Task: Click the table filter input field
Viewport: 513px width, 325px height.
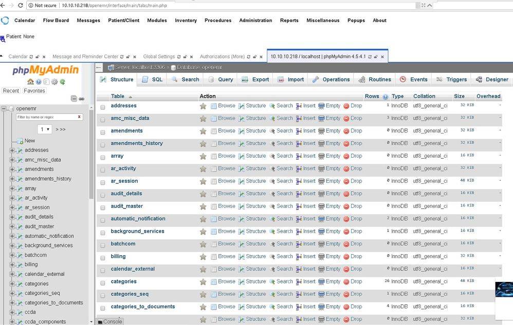Action: [x=46, y=117]
